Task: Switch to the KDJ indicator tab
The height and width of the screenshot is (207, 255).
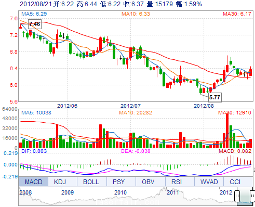Action: (60, 182)
